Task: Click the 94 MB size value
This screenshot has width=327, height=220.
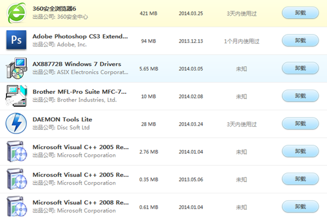Action: tap(149, 41)
